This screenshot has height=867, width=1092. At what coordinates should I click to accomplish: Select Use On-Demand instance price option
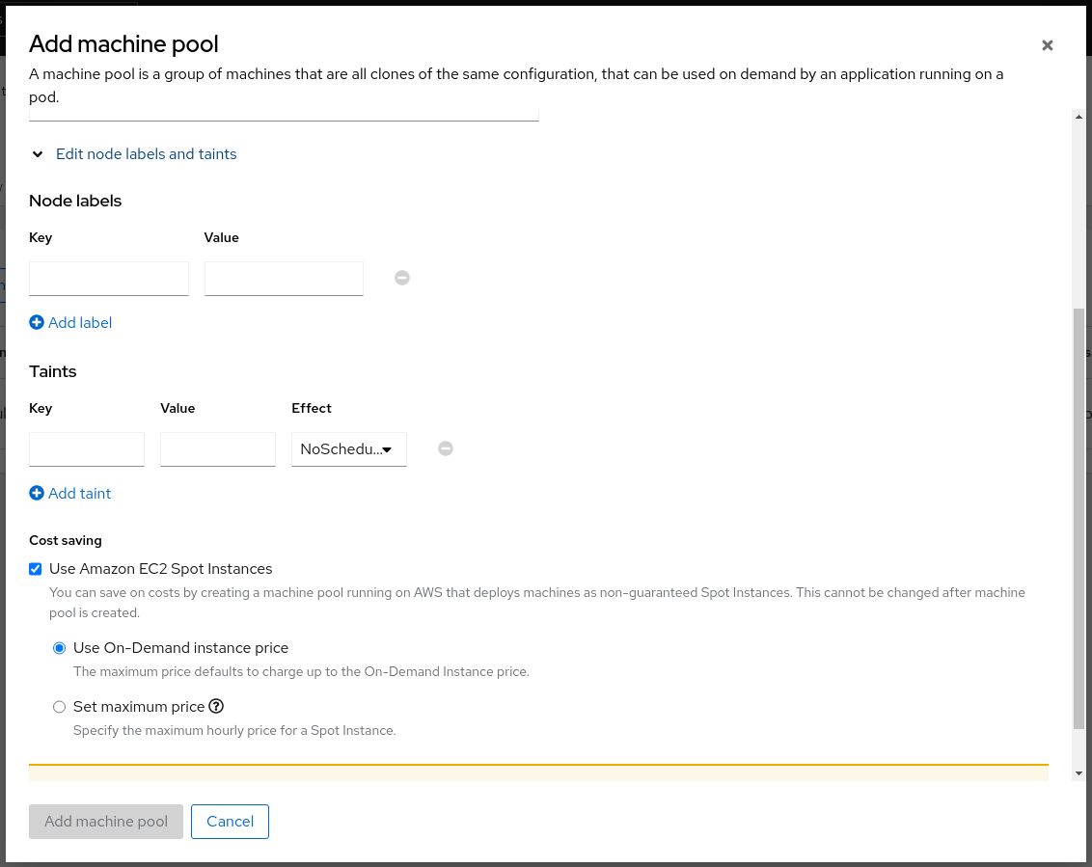[60, 648]
